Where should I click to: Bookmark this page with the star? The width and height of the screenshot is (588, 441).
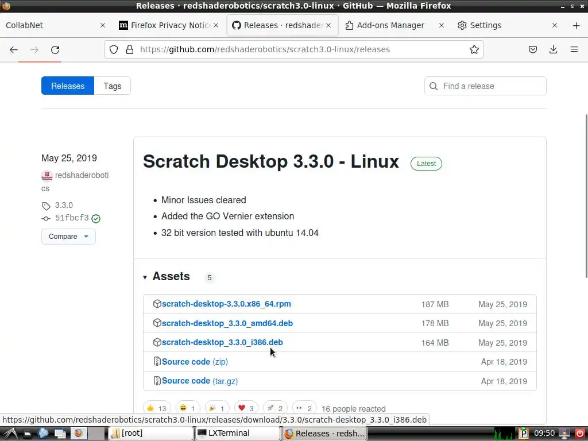click(474, 49)
